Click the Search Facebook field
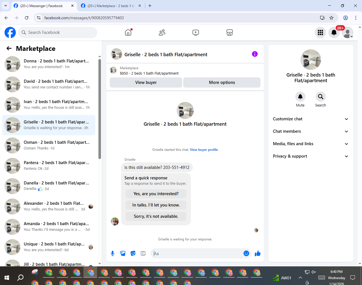Screen dimensions: 362x285 tap(58, 32)
